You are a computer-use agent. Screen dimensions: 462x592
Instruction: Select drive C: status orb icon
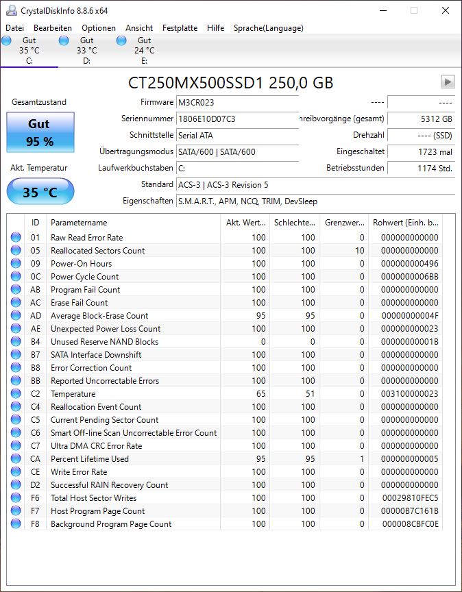pyautogui.click(x=6, y=40)
